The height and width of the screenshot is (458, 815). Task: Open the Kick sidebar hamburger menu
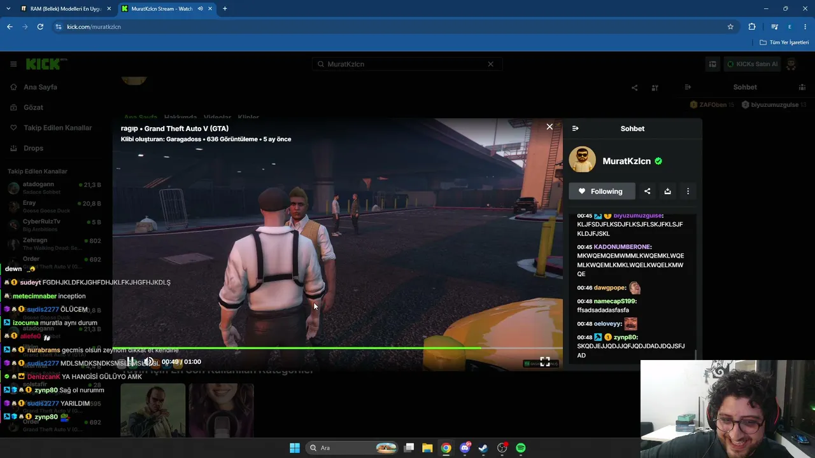[13, 64]
